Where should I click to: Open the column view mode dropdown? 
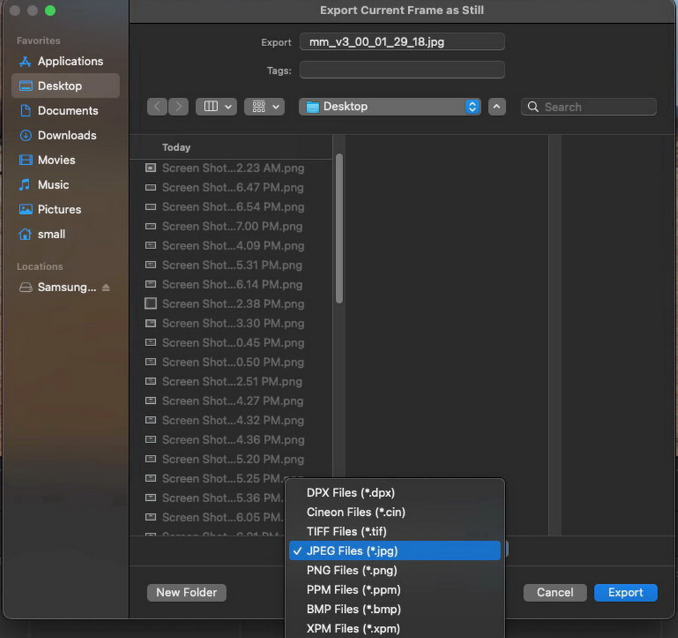(216, 107)
